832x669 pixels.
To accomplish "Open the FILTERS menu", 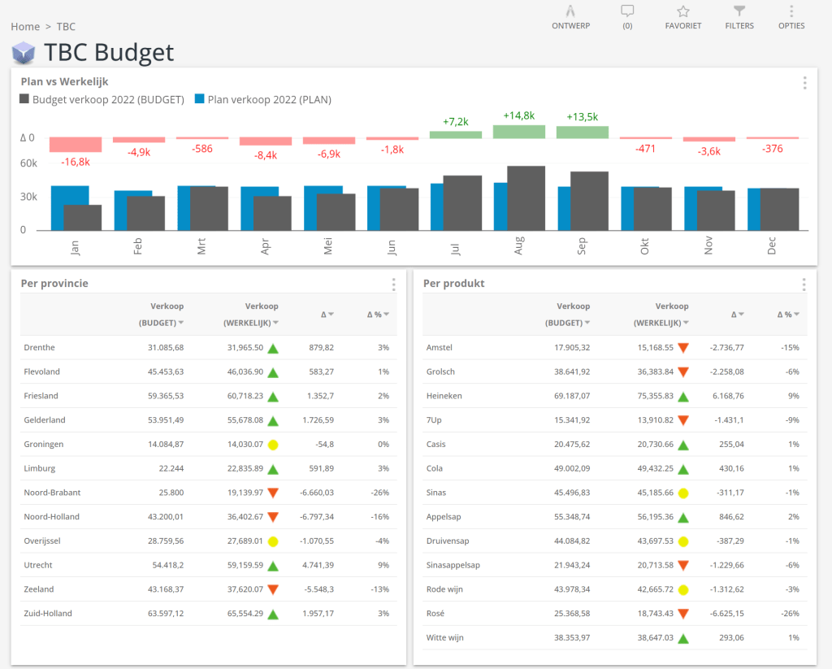I will [739, 16].
